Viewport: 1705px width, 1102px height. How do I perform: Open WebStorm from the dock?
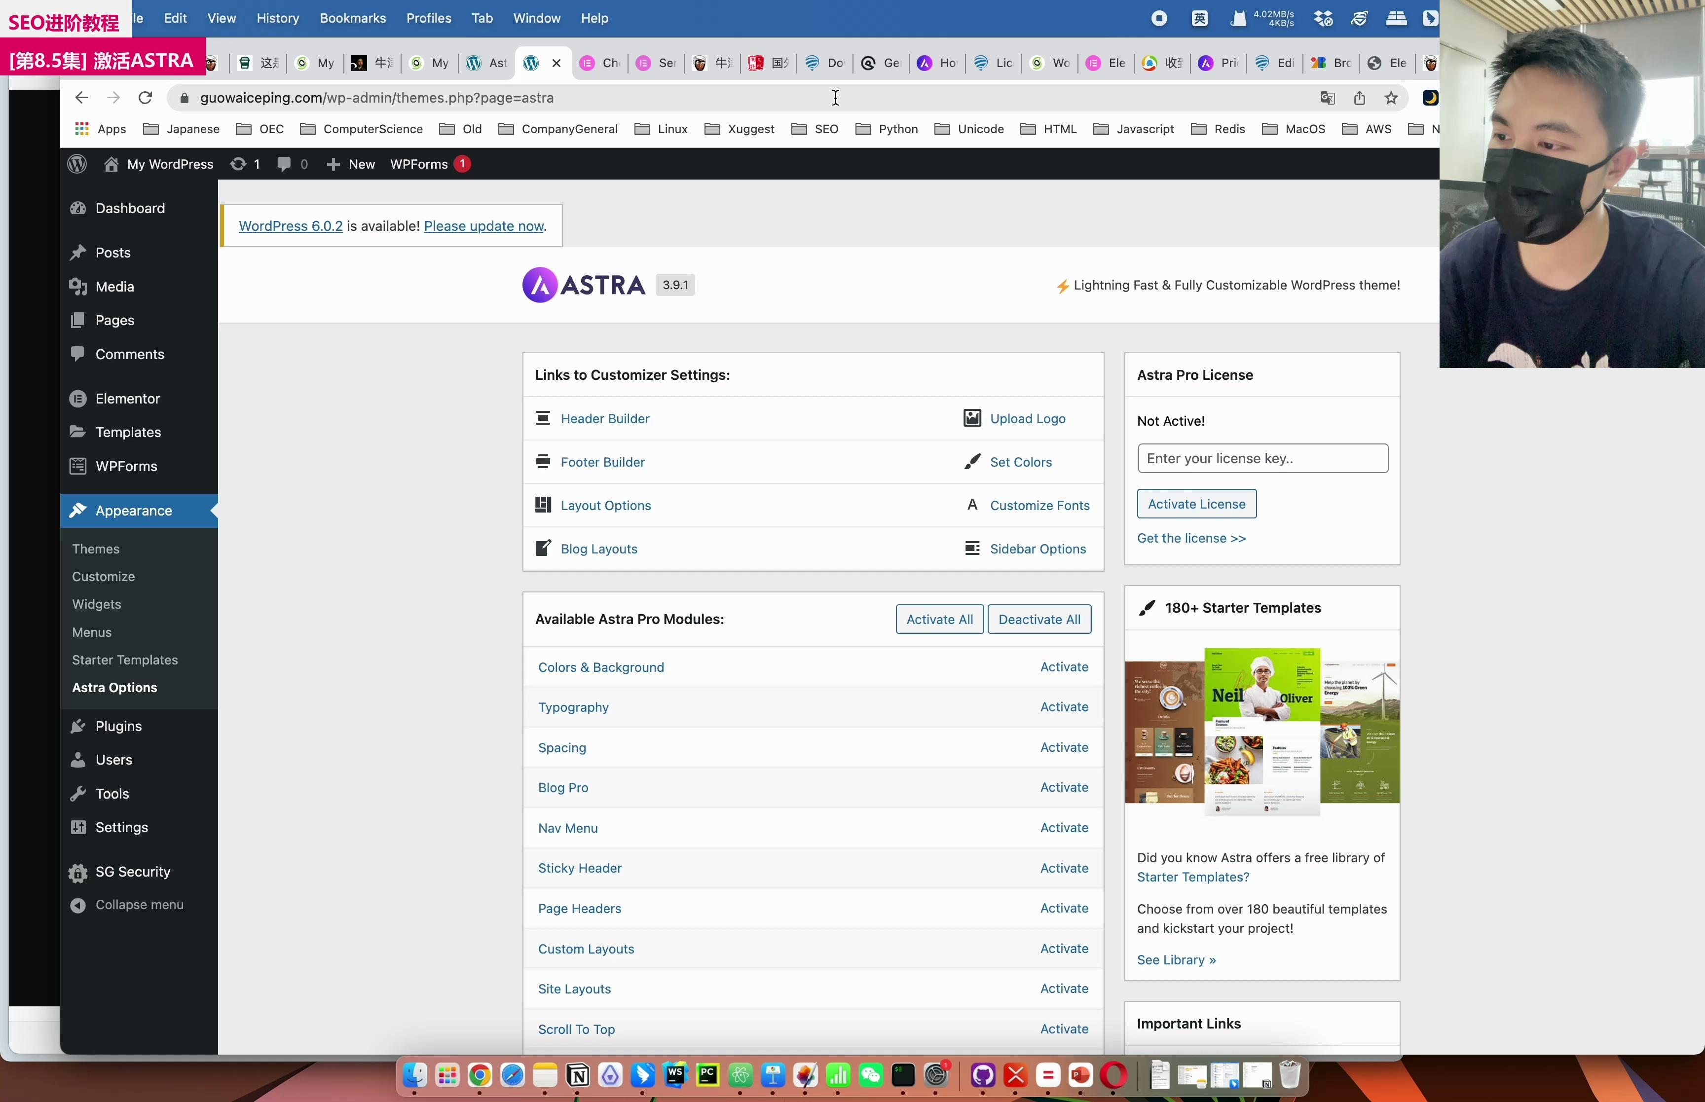tap(675, 1075)
